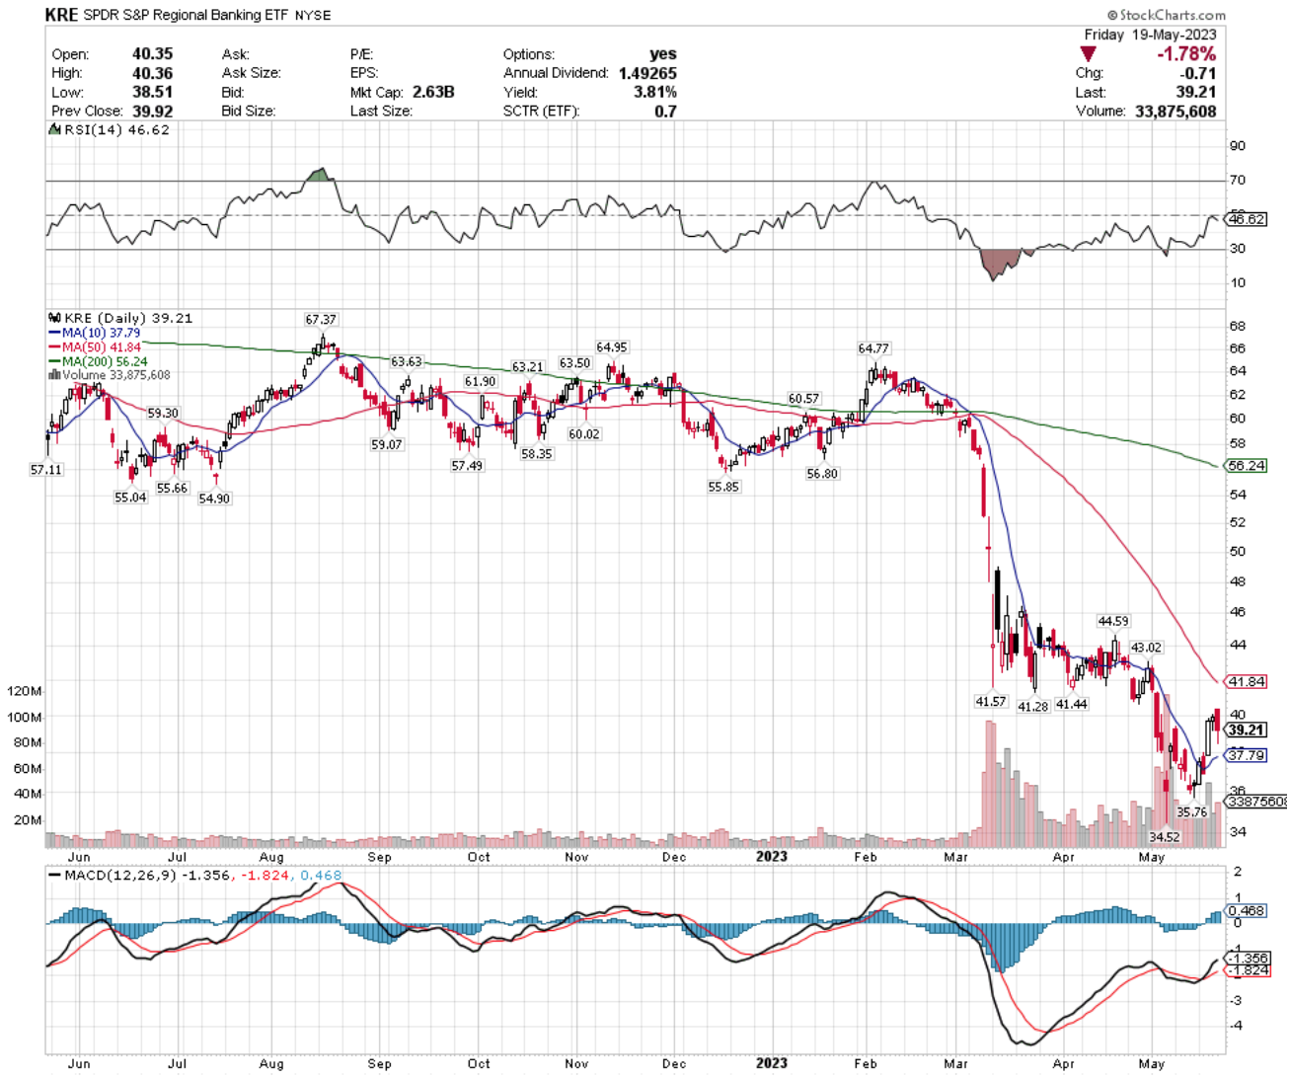Click the Prev Close value 39.92

[x=153, y=111]
